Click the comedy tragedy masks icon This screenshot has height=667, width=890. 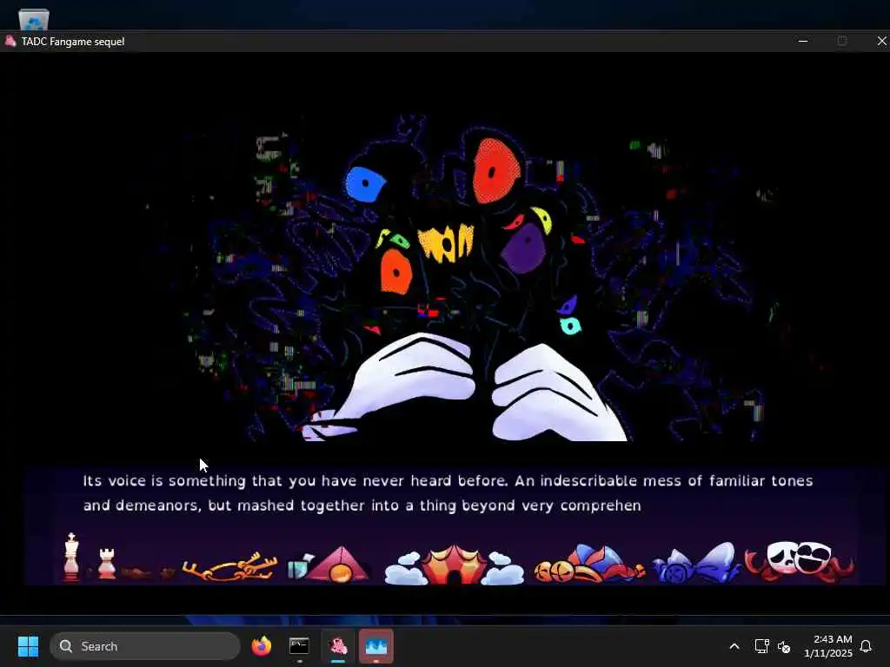pyautogui.click(x=800, y=561)
